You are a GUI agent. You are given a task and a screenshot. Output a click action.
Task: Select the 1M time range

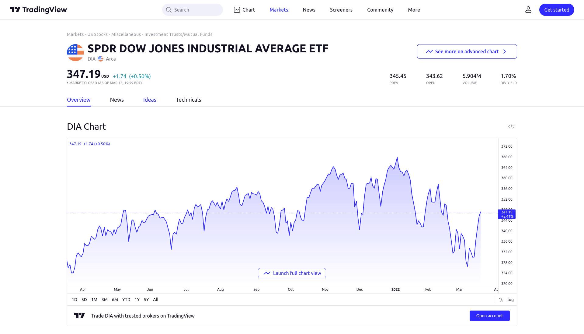pyautogui.click(x=94, y=300)
